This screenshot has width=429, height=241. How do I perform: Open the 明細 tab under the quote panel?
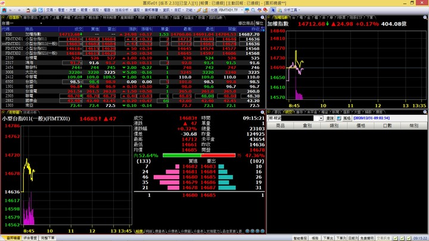[148, 231]
